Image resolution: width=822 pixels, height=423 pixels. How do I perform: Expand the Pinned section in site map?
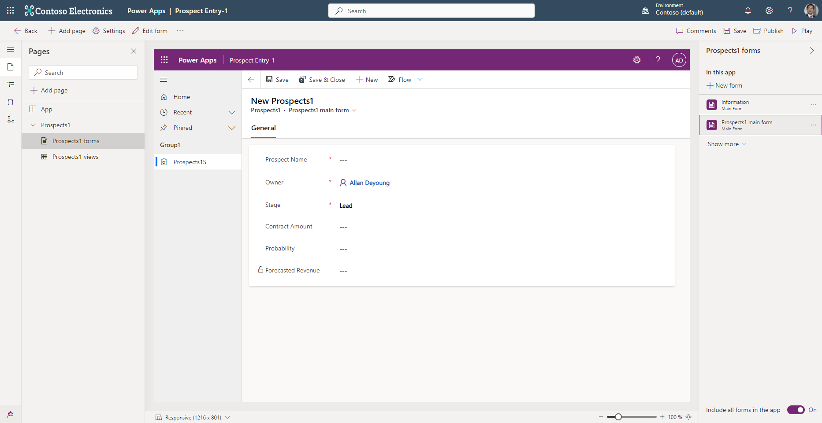(x=232, y=128)
